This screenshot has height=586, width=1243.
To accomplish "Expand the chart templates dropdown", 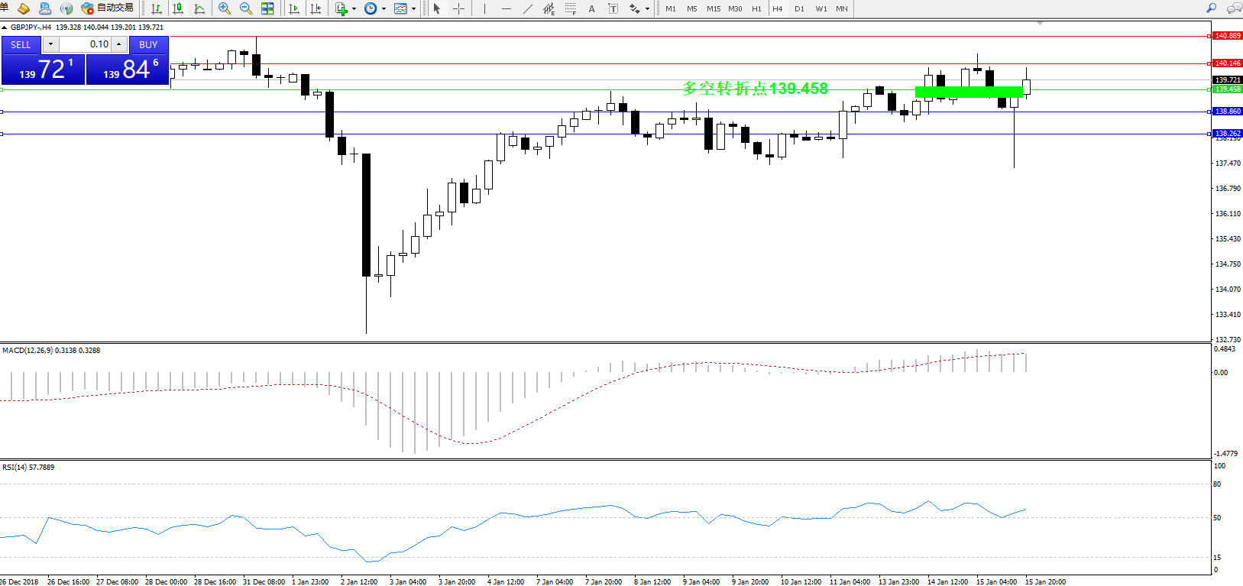I will (x=414, y=9).
